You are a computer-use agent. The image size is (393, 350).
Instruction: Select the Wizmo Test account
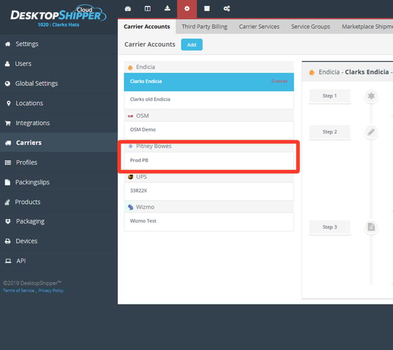pyautogui.click(x=209, y=221)
